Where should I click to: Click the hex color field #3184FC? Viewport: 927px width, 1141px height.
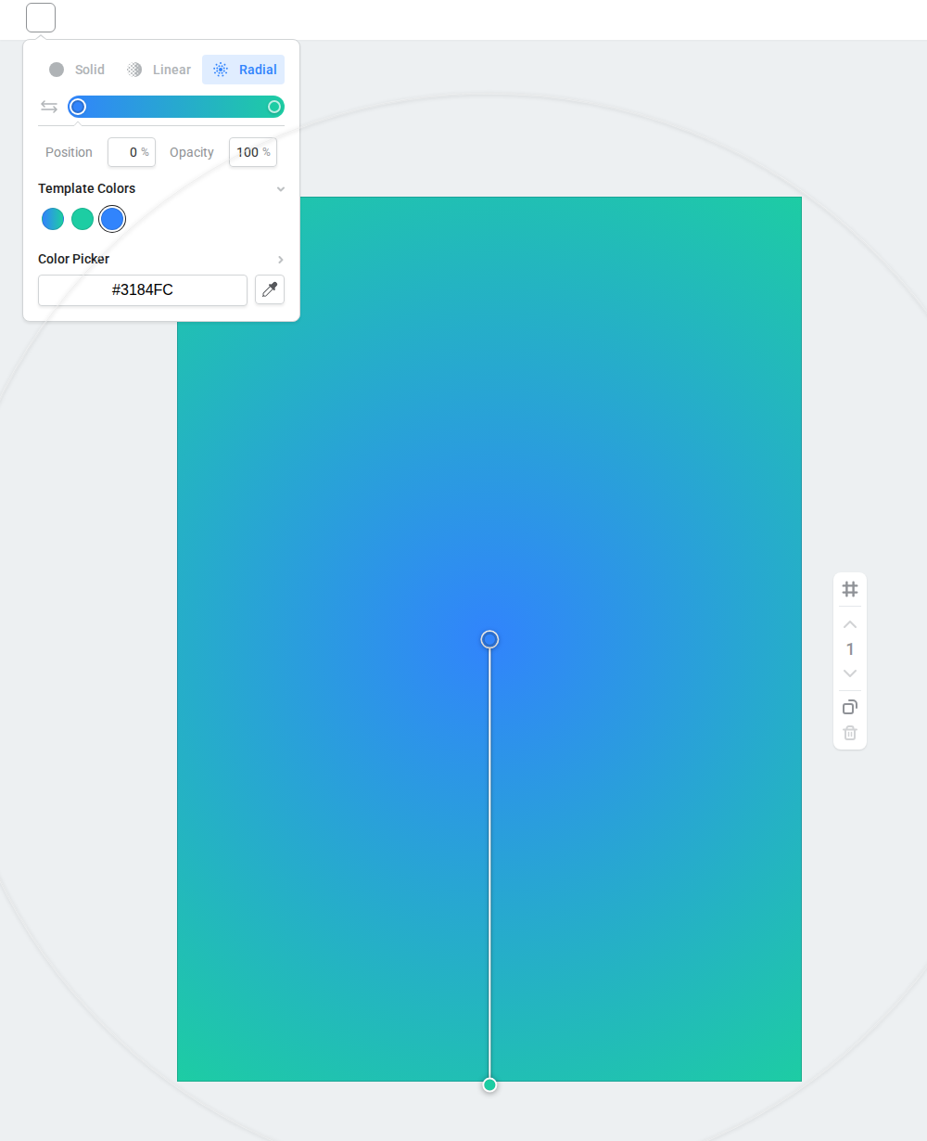(143, 290)
